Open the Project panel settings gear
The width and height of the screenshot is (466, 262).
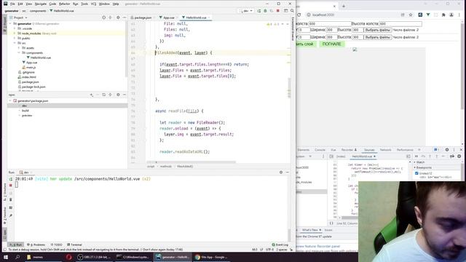(118, 17)
